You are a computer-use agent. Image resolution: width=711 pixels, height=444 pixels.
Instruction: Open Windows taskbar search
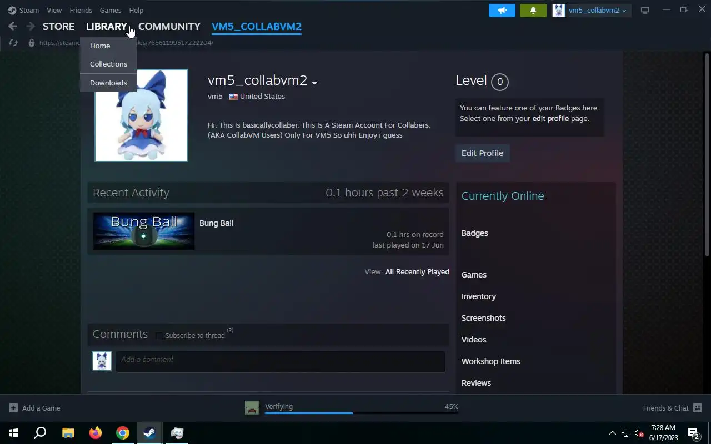pos(40,433)
